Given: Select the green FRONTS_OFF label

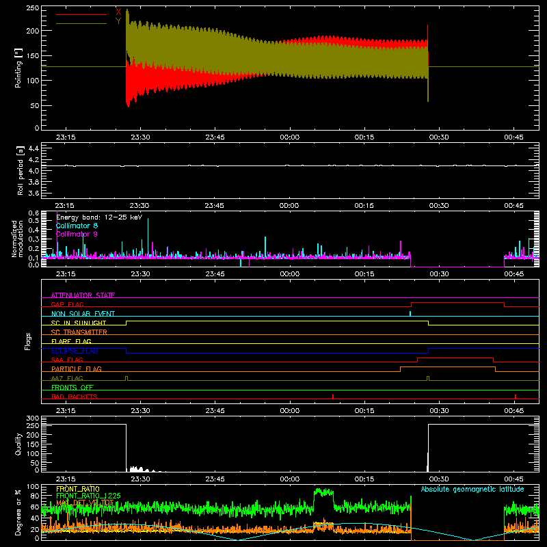Looking at the screenshot, I should 72,387.
